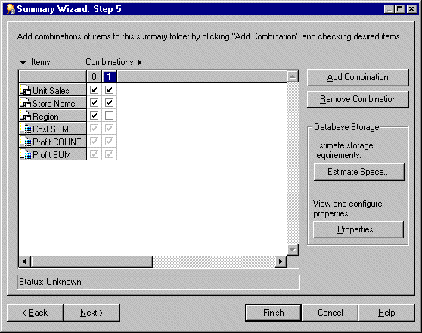Maximize the Summary Wizard window

(399, 9)
